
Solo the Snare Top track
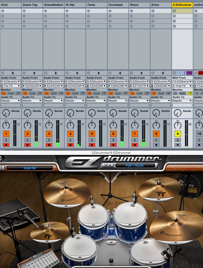[27, 140]
